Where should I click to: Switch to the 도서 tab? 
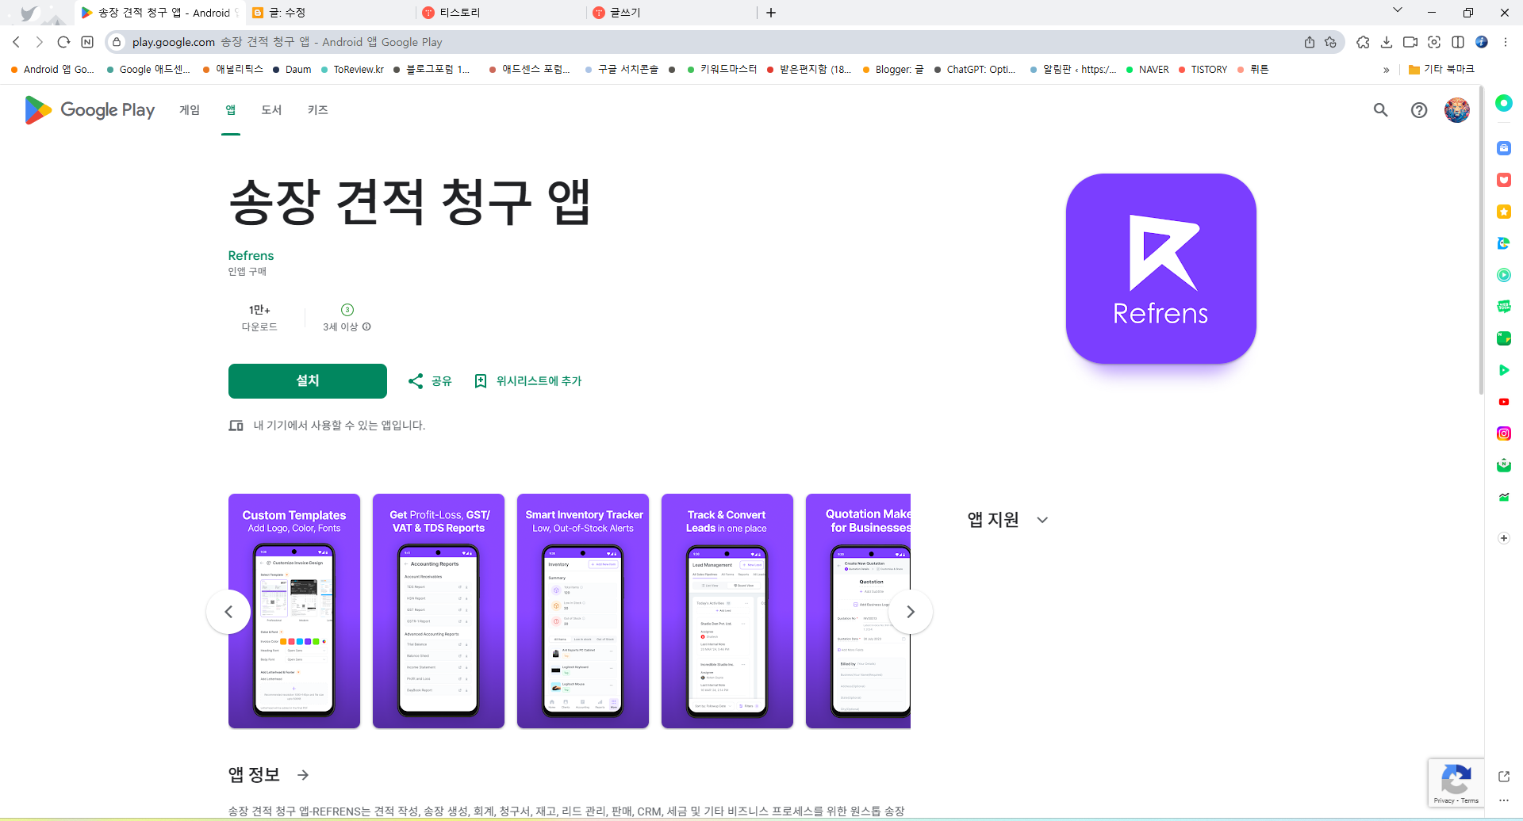coord(270,110)
